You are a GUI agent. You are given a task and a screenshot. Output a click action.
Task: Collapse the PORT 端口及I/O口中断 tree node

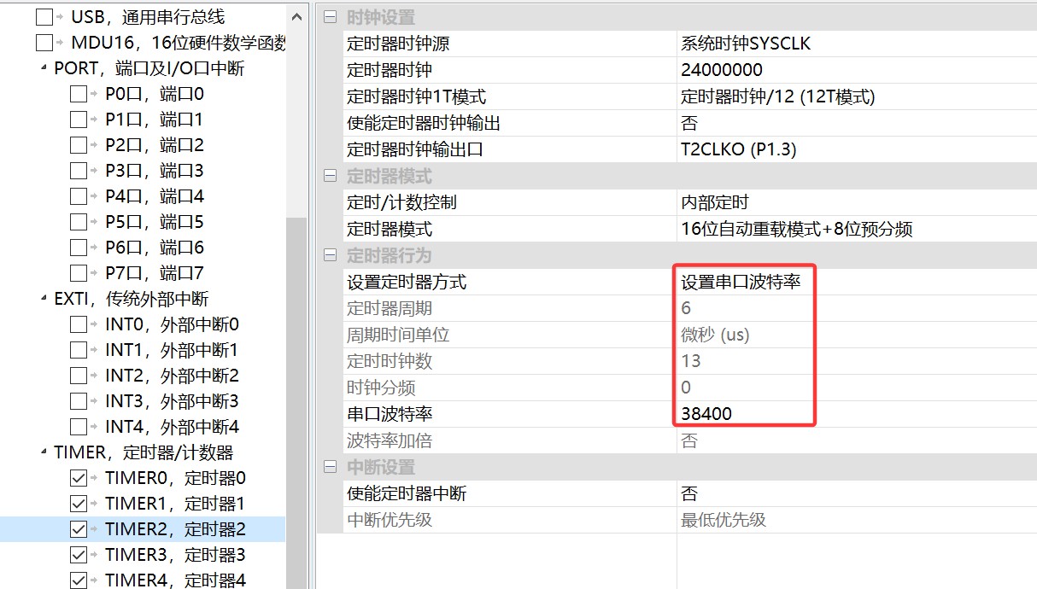click(x=44, y=68)
